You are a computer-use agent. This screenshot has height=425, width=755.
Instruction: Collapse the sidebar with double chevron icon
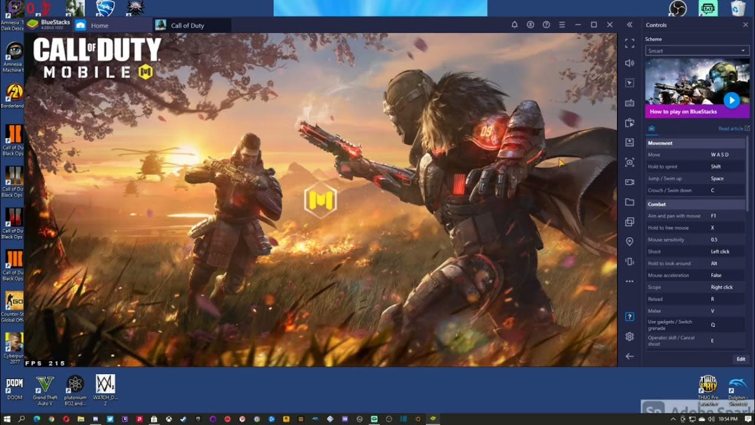629,25
